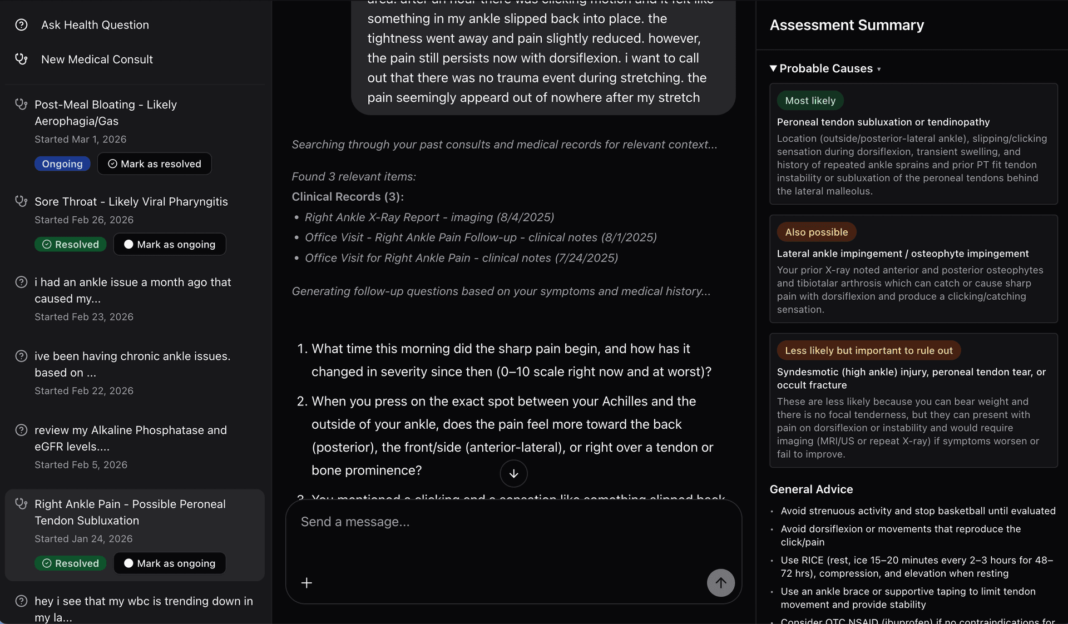Mark Sore Throat consult as ongoing

click(169, 244)
